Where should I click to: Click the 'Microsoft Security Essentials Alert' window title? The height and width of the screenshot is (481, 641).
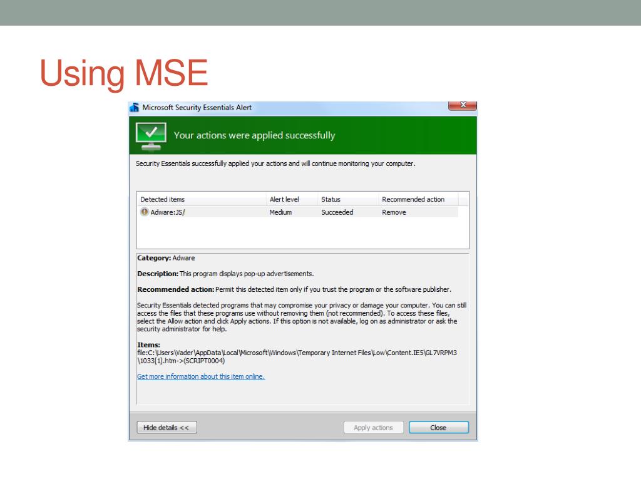(197, 108)
